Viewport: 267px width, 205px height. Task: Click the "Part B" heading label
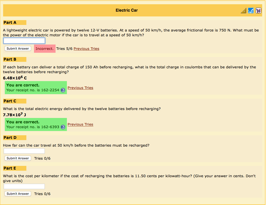pos(10,59)
